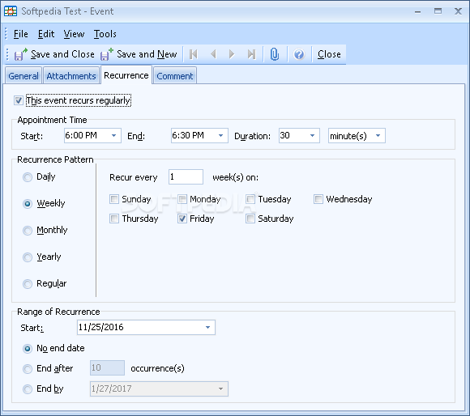The height and width of the screenshot is (416, 470).
Task: Click the Close toolbar button
Action: click(x=329, y=54)
